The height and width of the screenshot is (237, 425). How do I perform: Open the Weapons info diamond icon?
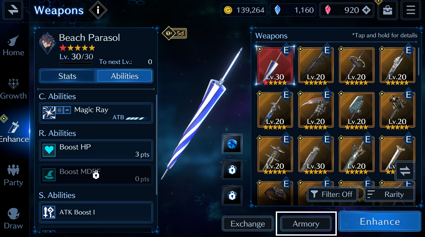[98, 10]
